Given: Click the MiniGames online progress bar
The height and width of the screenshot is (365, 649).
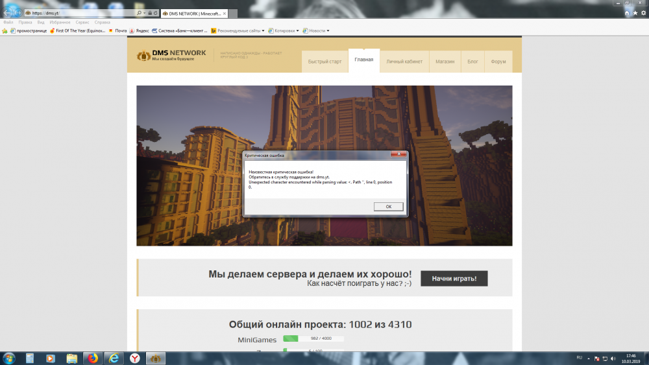Looking at the screenshot, I should 313,338.
